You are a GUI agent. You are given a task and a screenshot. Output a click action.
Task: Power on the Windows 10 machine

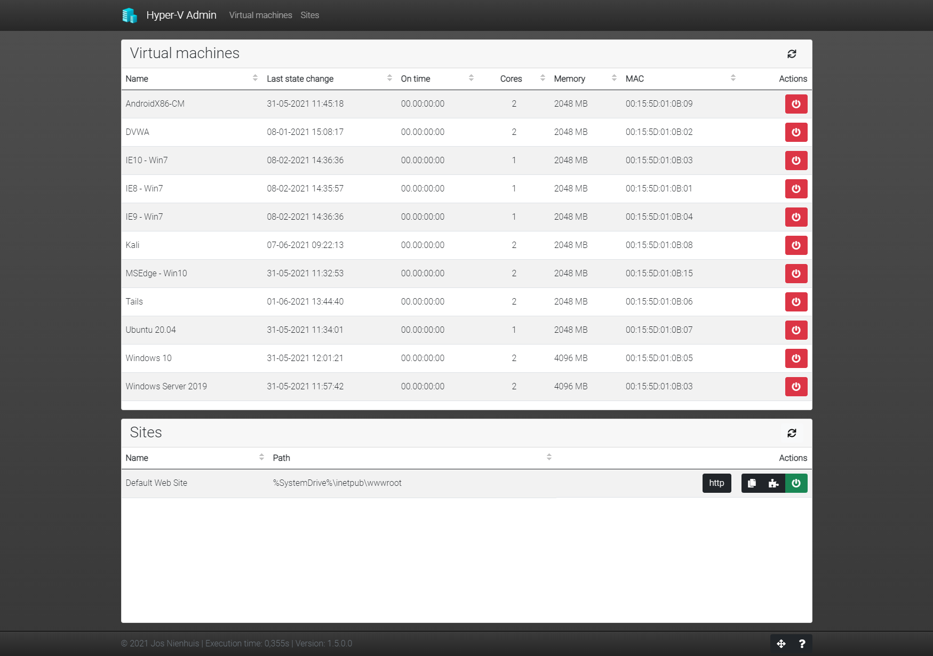[x=796, y=358]
